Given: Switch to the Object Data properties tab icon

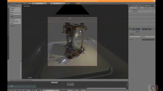Looking at the screenshot, I should [x=148, y=29].
